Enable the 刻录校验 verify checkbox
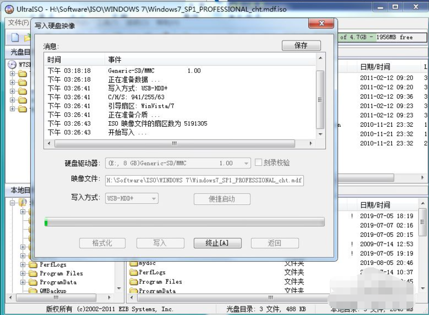 [258, 163]
